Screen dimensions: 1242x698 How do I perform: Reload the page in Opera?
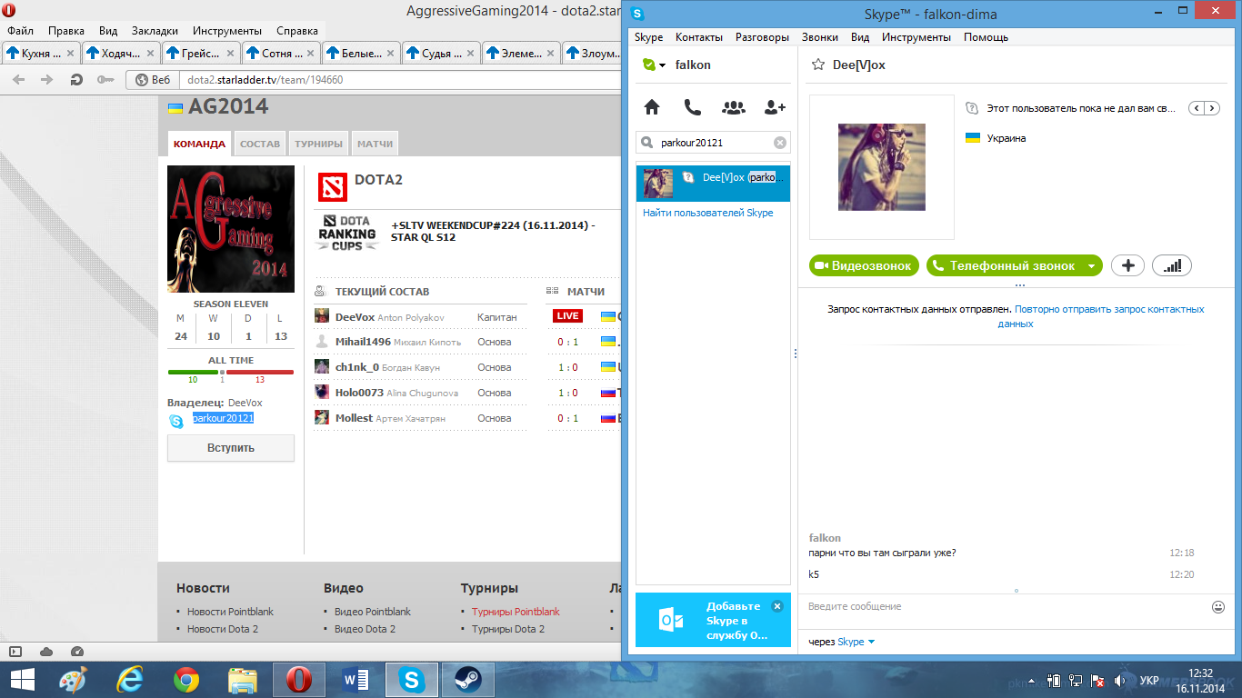pyautogui.click(x=76, y=80)
